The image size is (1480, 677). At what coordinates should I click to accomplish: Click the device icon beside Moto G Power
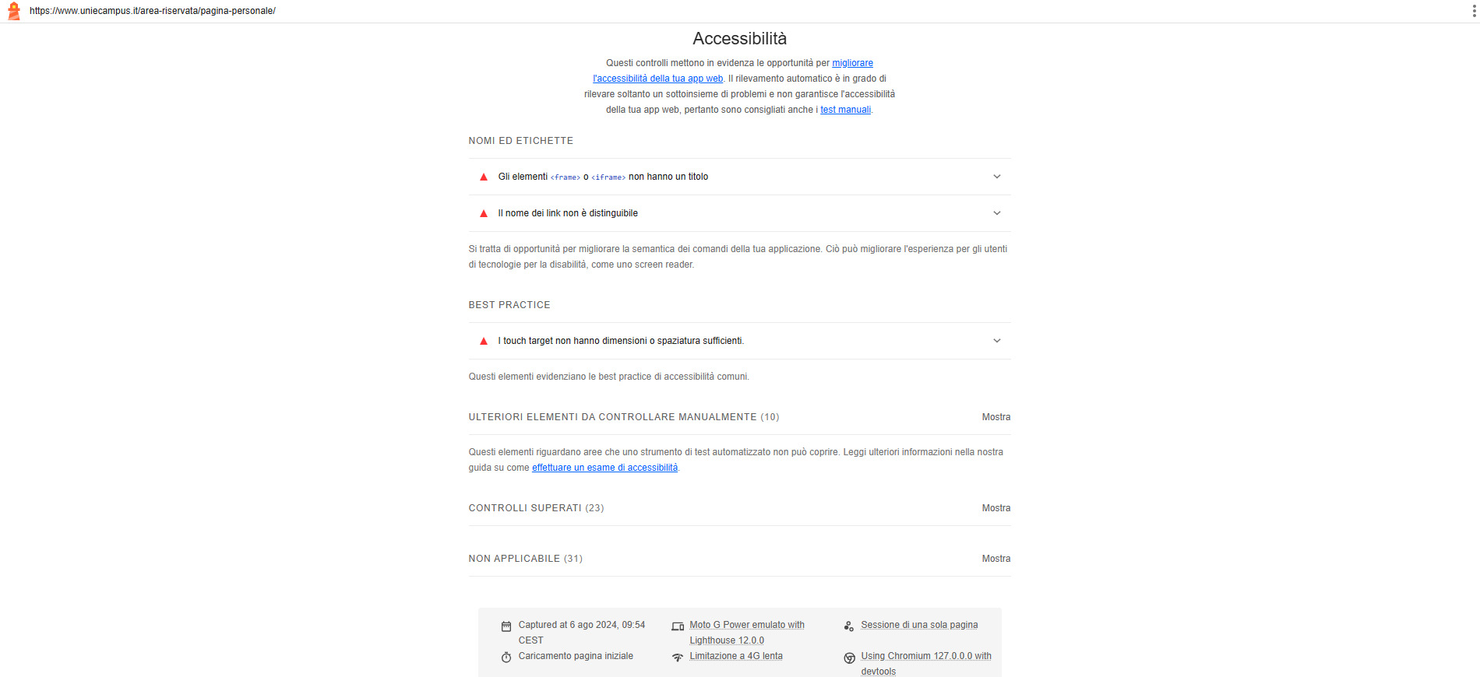coord(678,626)
